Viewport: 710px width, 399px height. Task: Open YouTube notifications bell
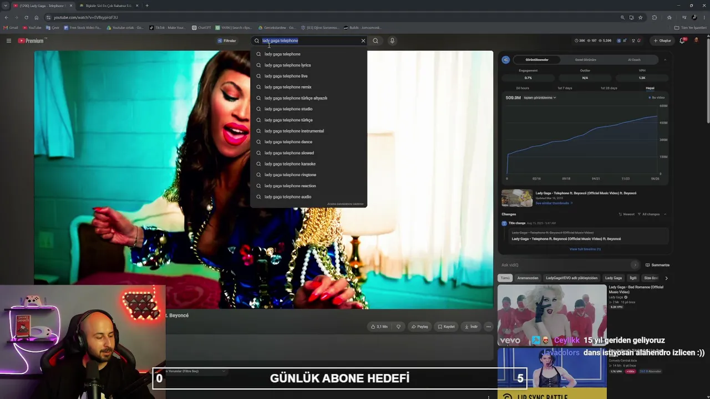pos(683,40)
